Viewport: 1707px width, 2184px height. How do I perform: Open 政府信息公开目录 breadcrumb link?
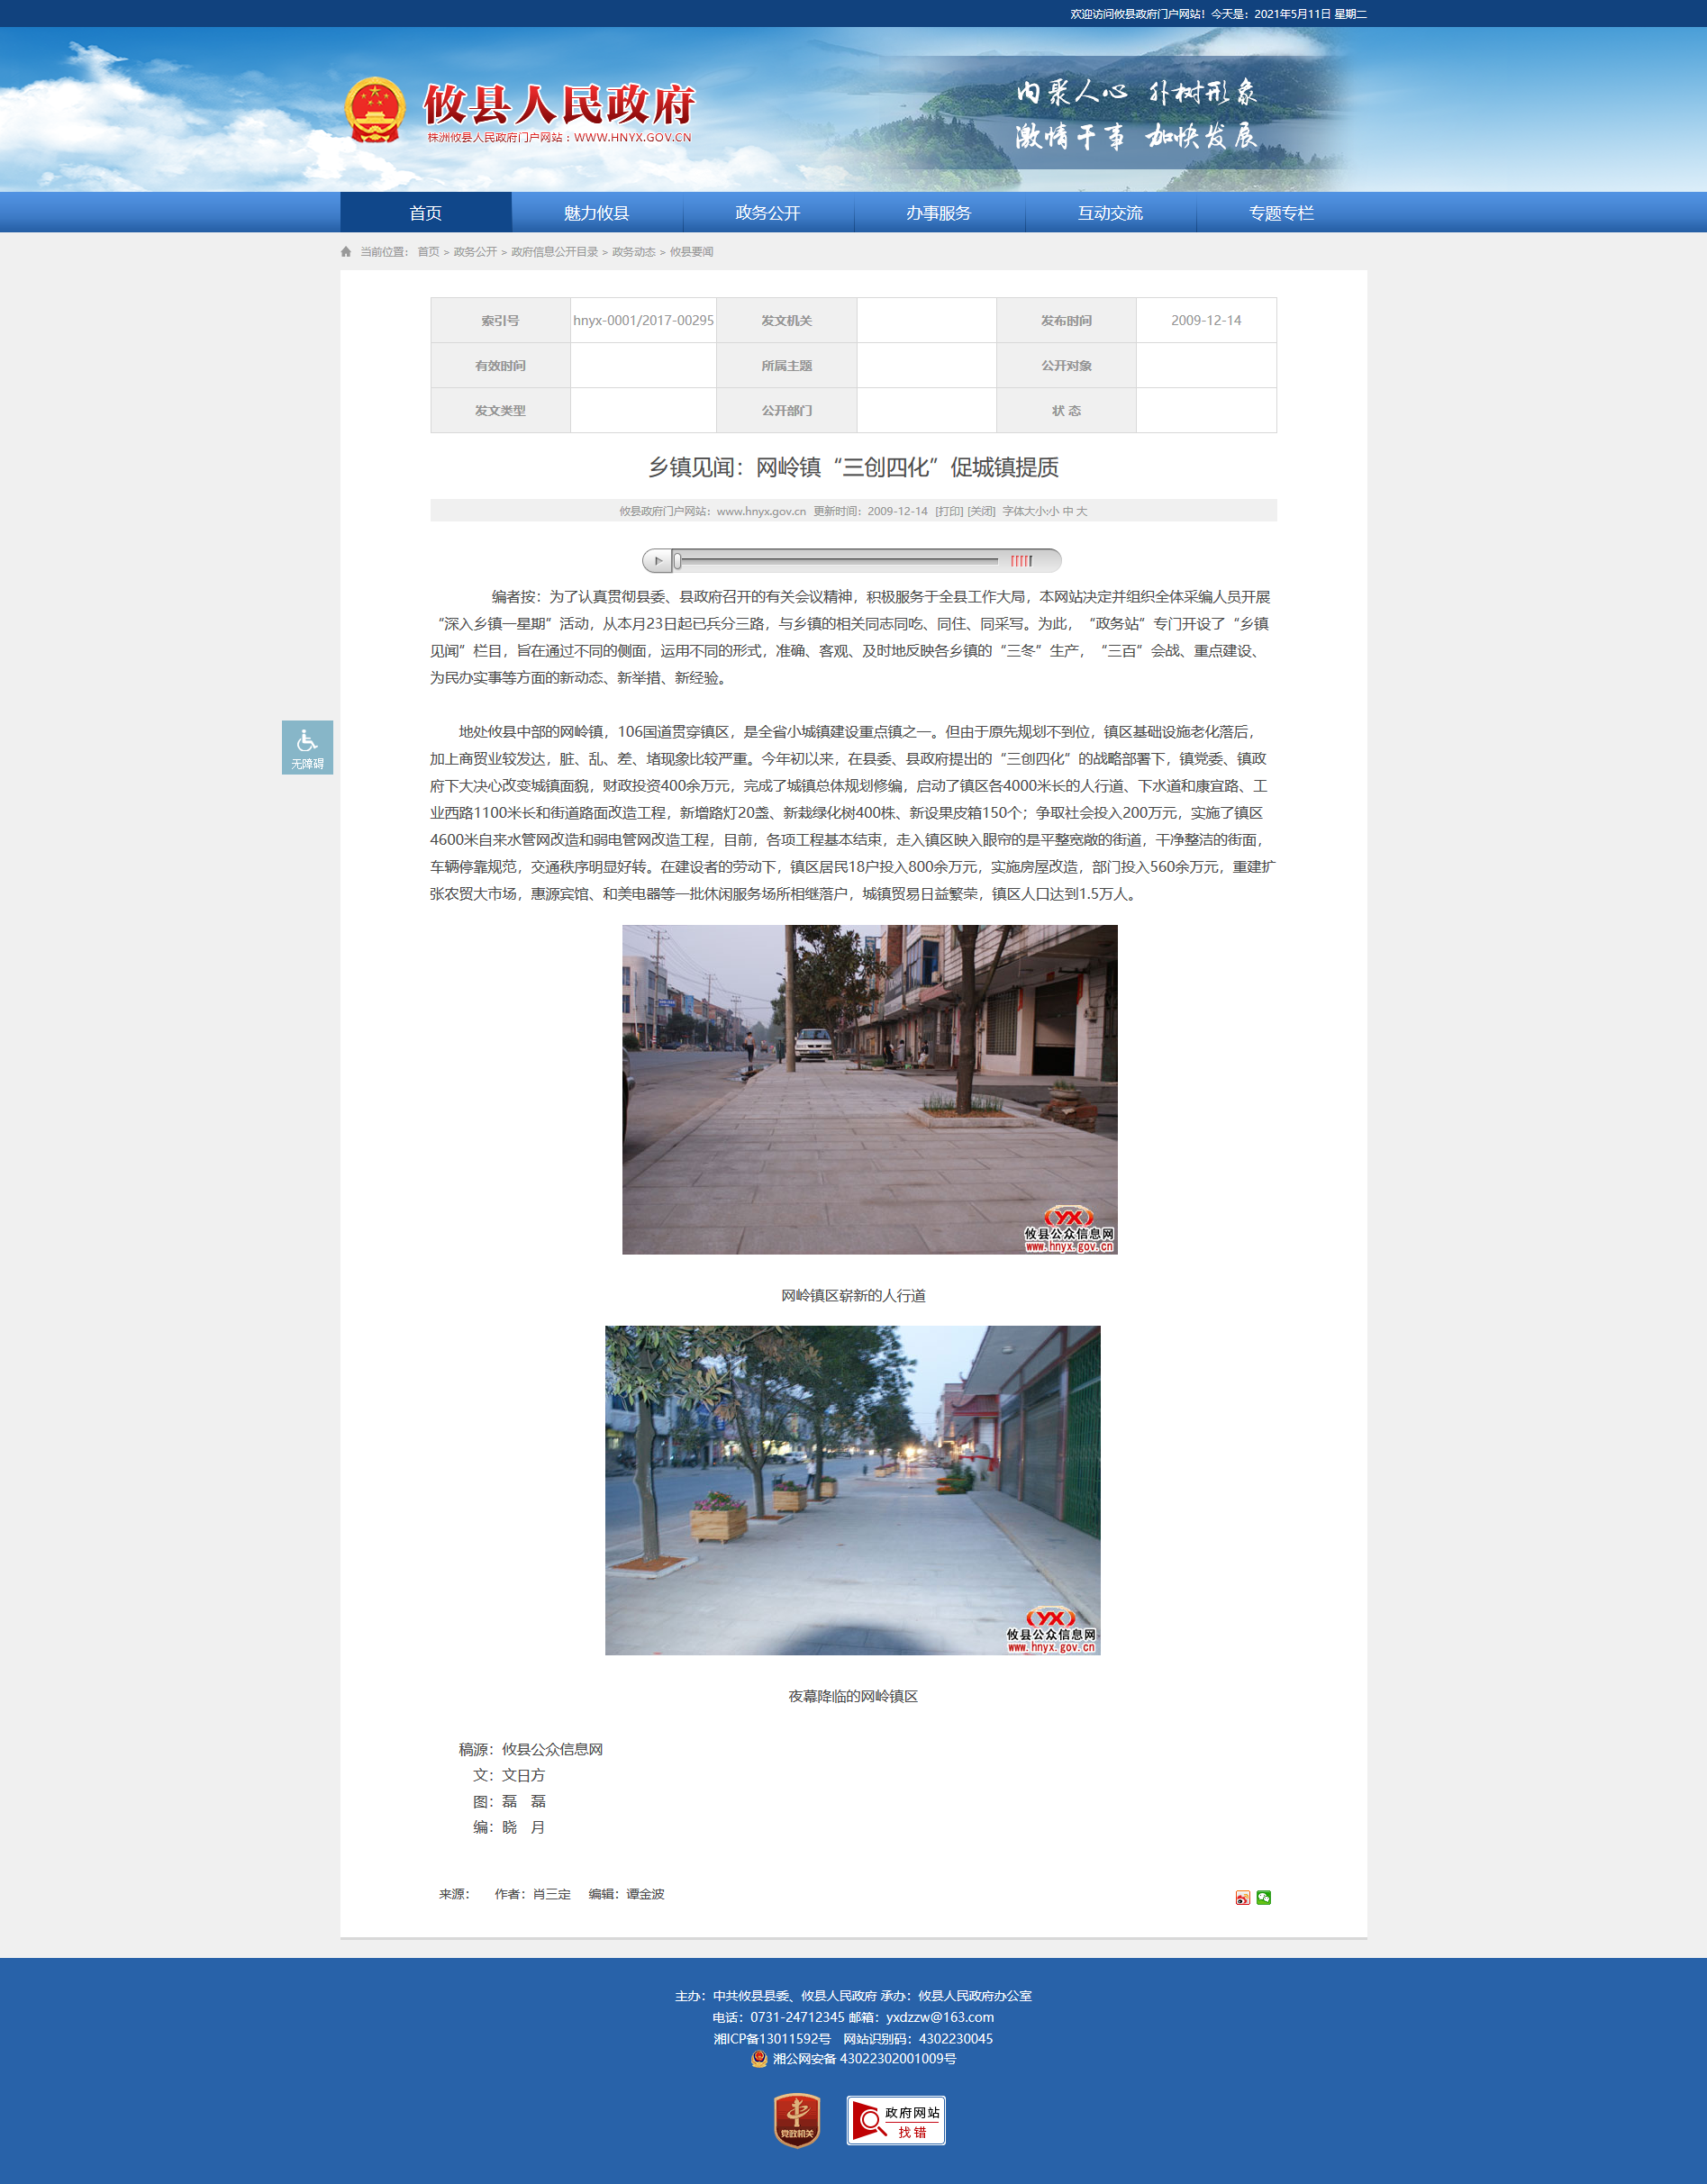point(554,252)
